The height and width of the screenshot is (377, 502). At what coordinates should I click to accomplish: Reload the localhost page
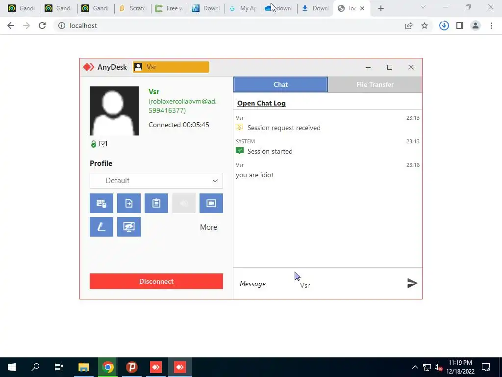tap(42, 26)
